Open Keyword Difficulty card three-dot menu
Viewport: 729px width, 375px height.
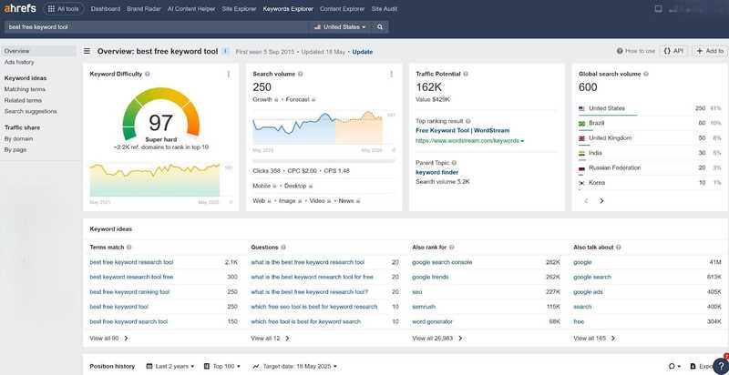229,74
